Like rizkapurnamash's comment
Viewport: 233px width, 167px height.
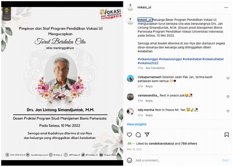[x=228, y=78]
